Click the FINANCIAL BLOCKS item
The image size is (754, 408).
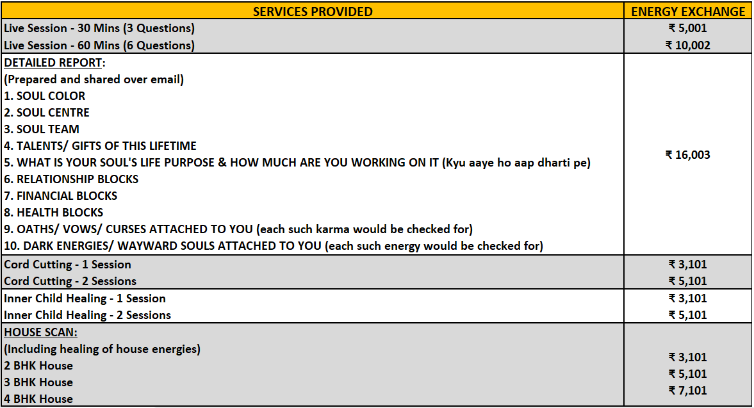[x=61, y=196]
